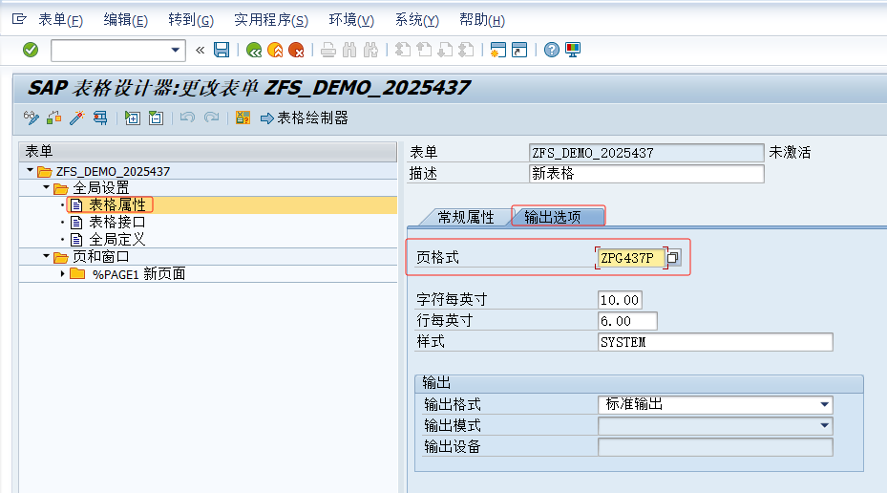Activate the form with magic wand icon
Screen dimensions: 887x493
pos(77,118)
